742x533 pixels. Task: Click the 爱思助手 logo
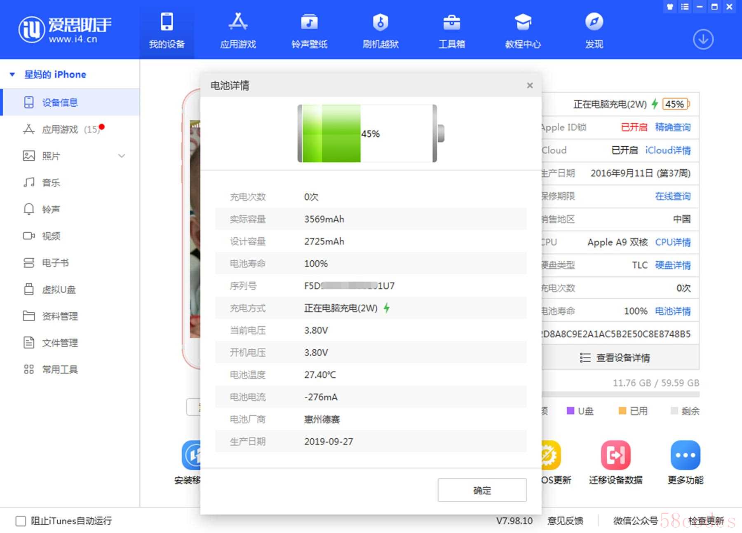(x=65, y=29)
